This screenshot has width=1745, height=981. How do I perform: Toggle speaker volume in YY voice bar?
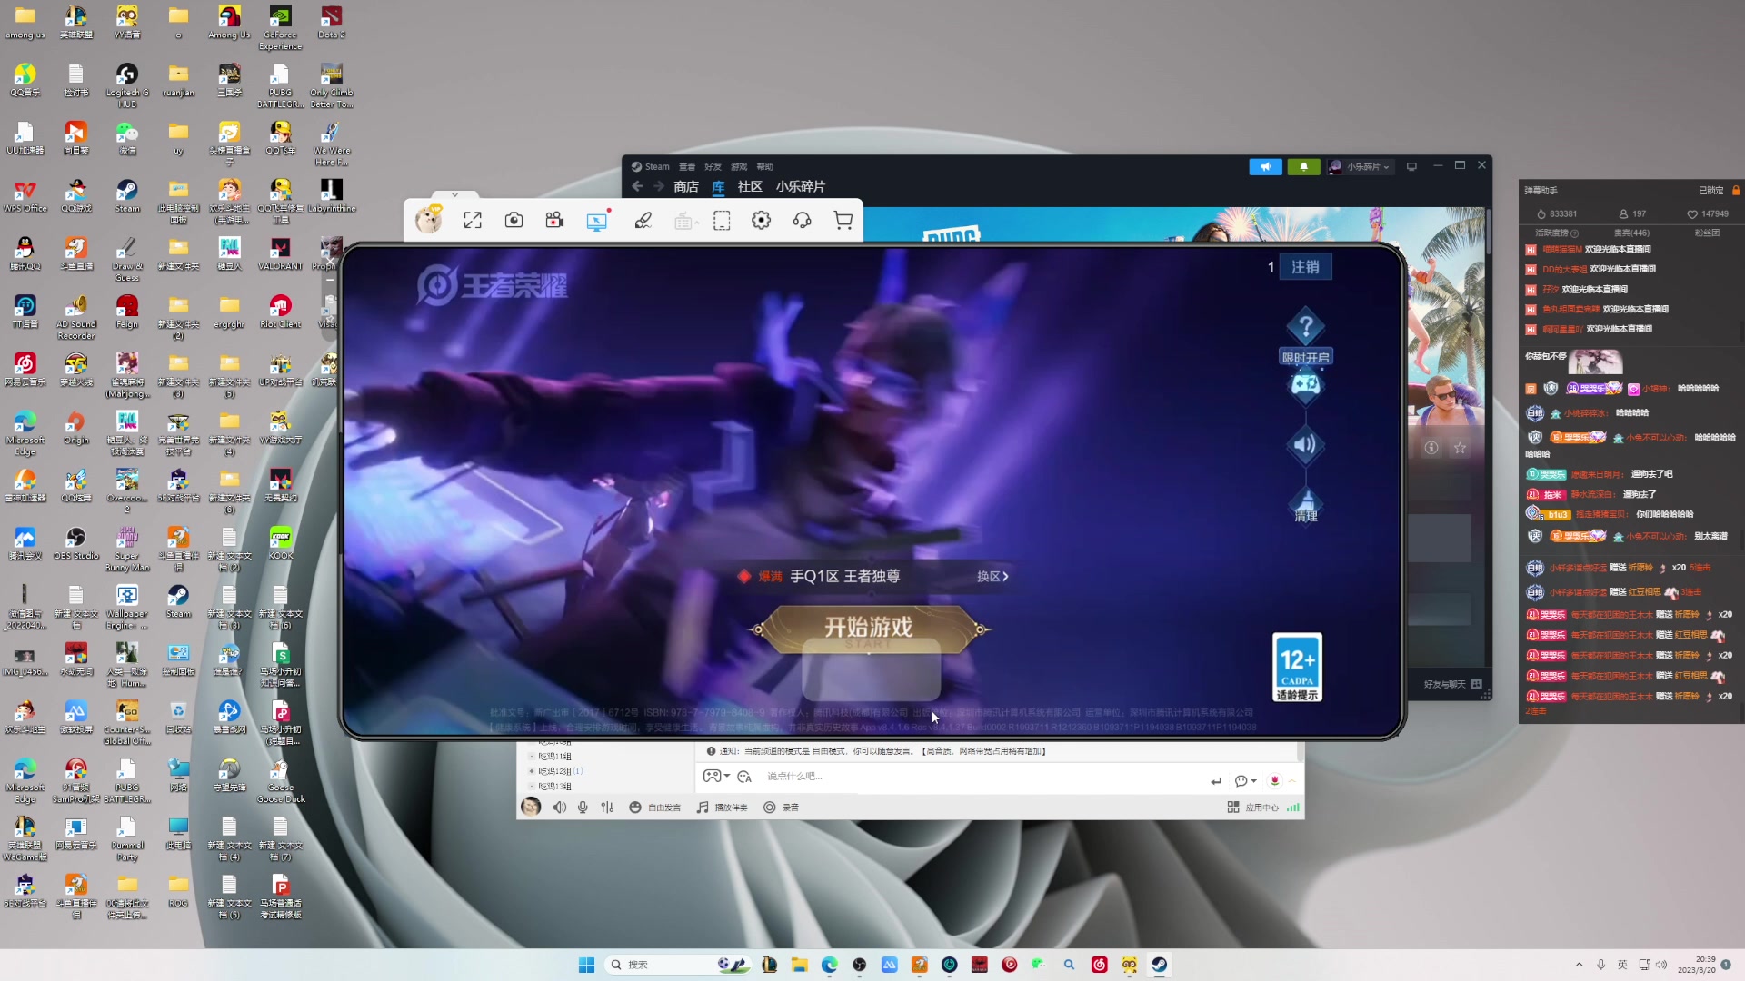(560, 808)
